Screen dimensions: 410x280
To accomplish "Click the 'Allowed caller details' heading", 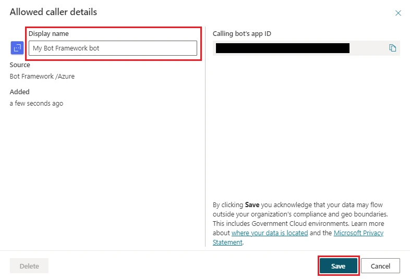I will [53, 12].
